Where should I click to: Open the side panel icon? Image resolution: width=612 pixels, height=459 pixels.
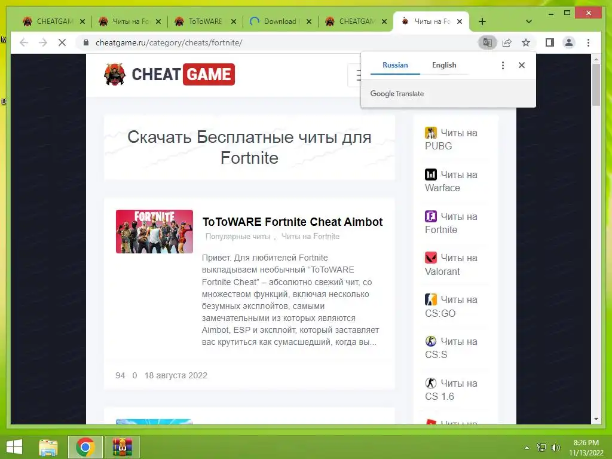click(x=550, y=42)
